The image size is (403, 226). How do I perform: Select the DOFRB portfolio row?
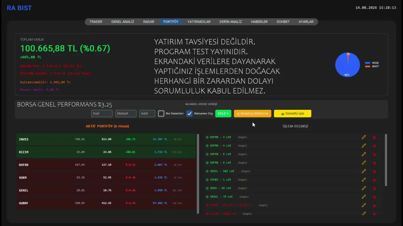[106, 165]
